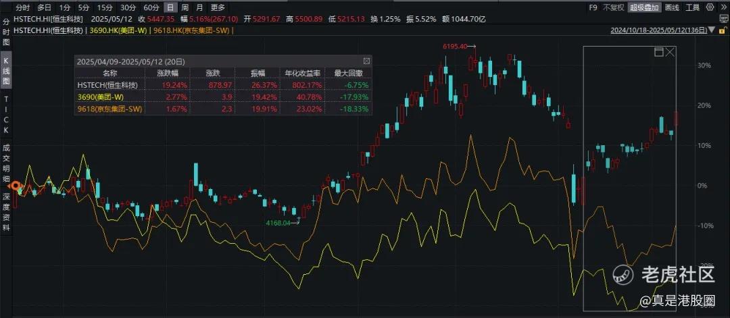Image resolution: width=730 pixels, height=318 pixels.
Task: Select 9618(京东集团-SW) table row name
Action: (110, 109)
